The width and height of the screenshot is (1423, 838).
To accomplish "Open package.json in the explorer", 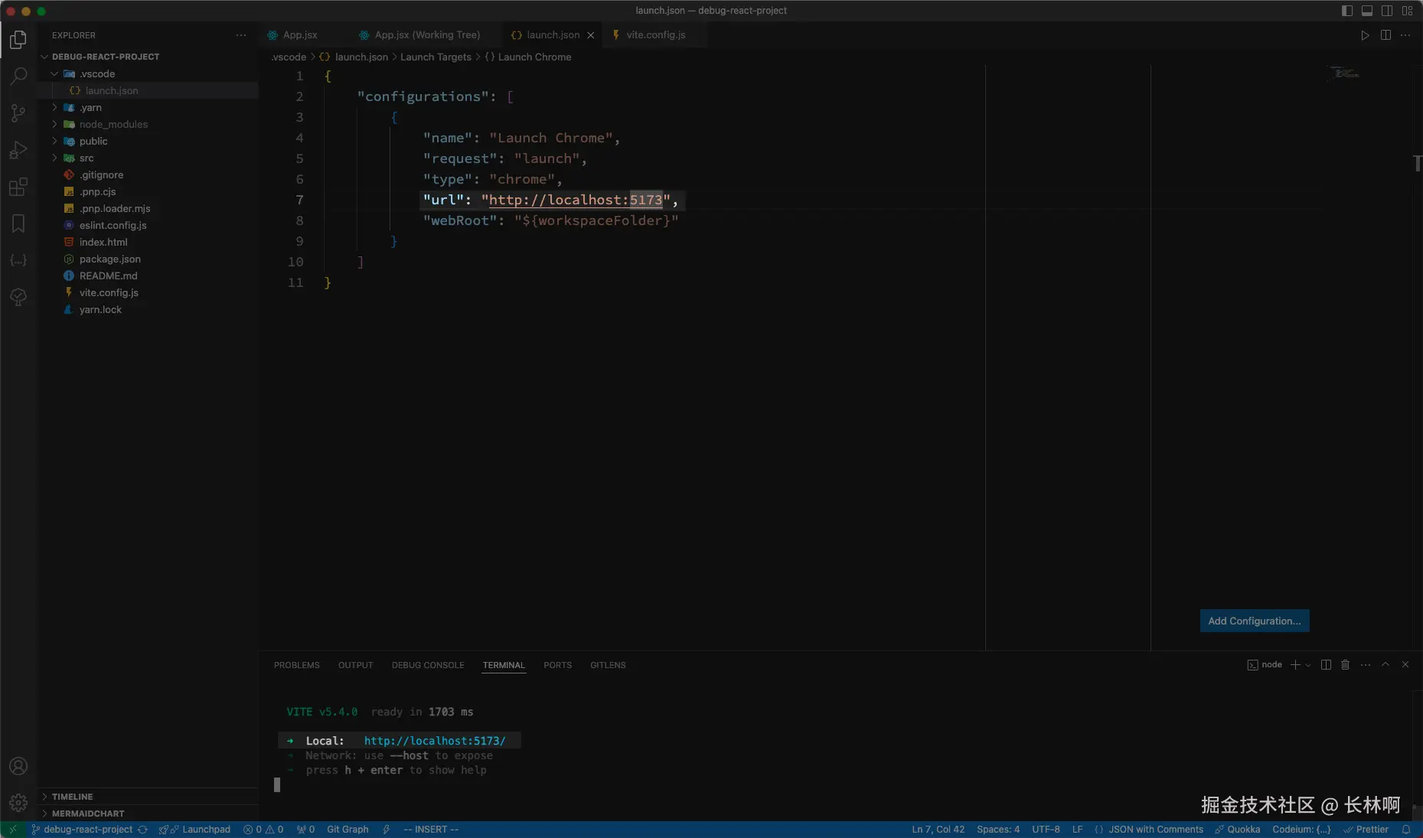I will click(109, 259).
